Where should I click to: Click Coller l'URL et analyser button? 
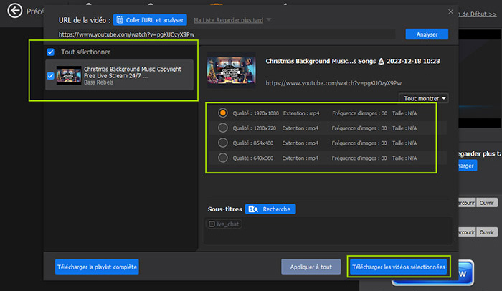tap(150, 20)
